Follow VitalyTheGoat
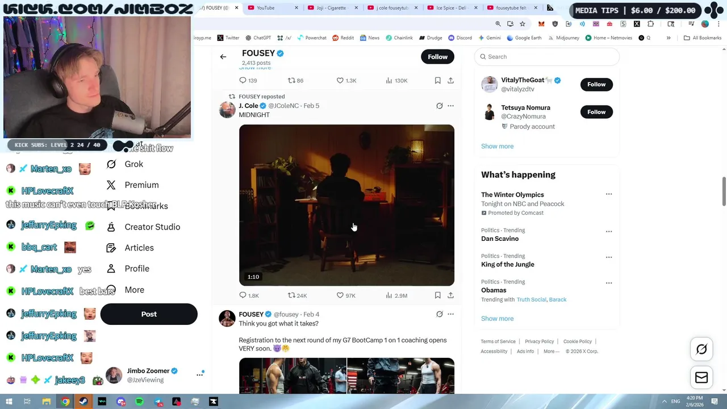This screenshot has height=409, width=727. pyautogui.click(x=596, y=84)
